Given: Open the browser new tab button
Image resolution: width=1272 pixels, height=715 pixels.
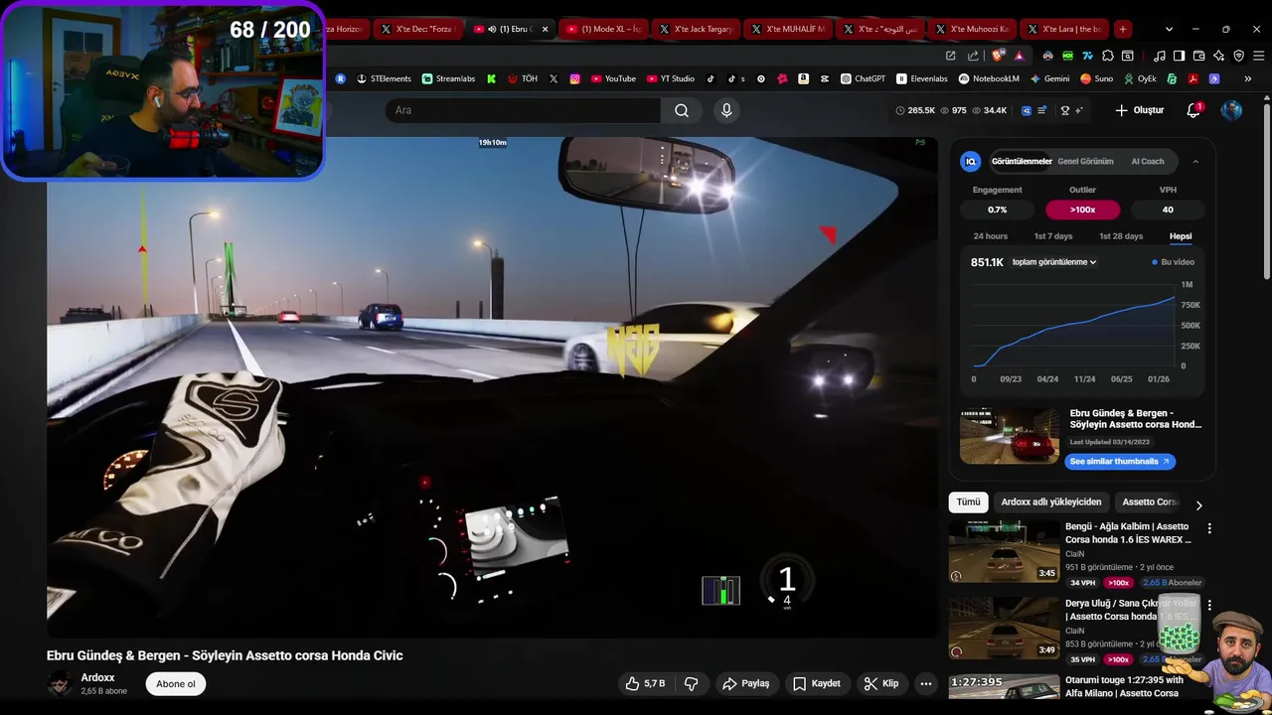Looking at the screenshot, I should [1122, 29].
